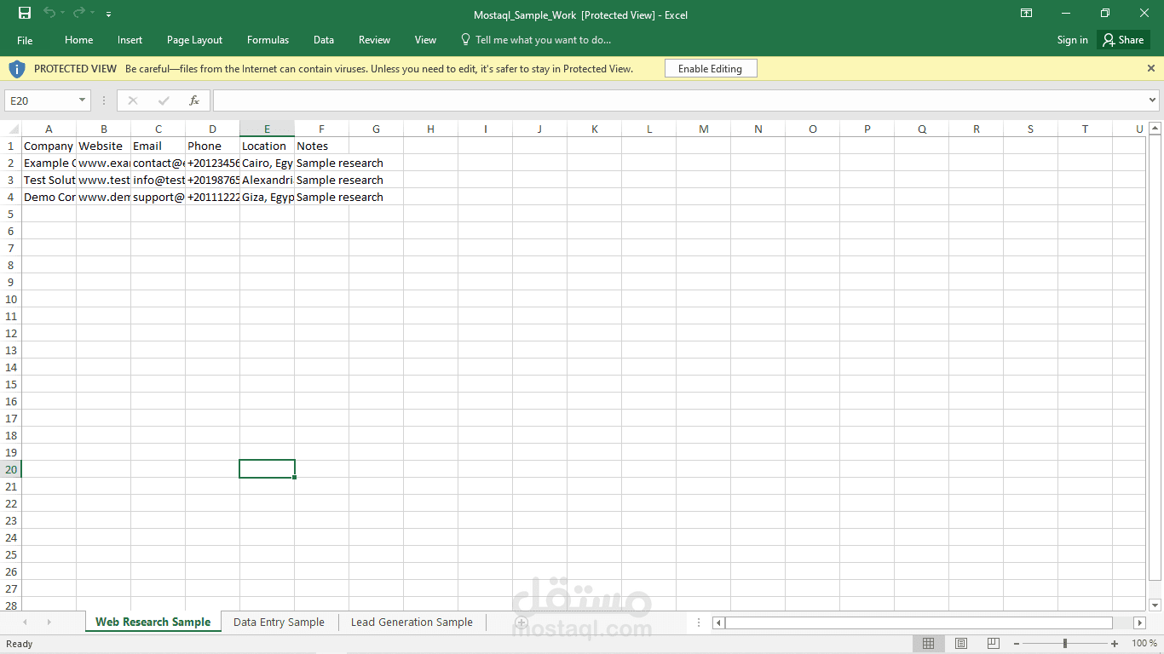Select column E header
The image size is (1164, 654).
tap(267, 129)
